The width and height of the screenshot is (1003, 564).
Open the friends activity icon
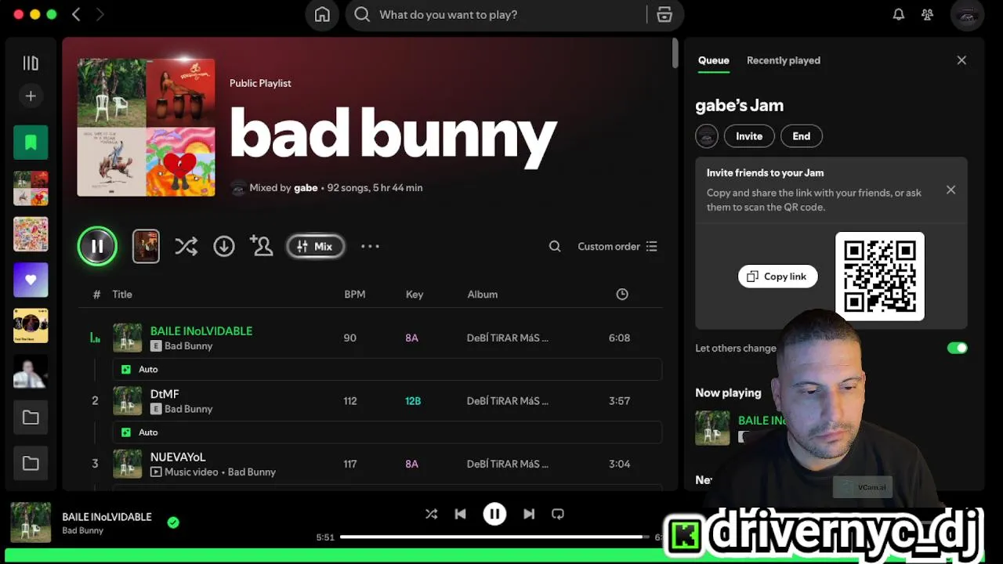(x=928, y=14)
